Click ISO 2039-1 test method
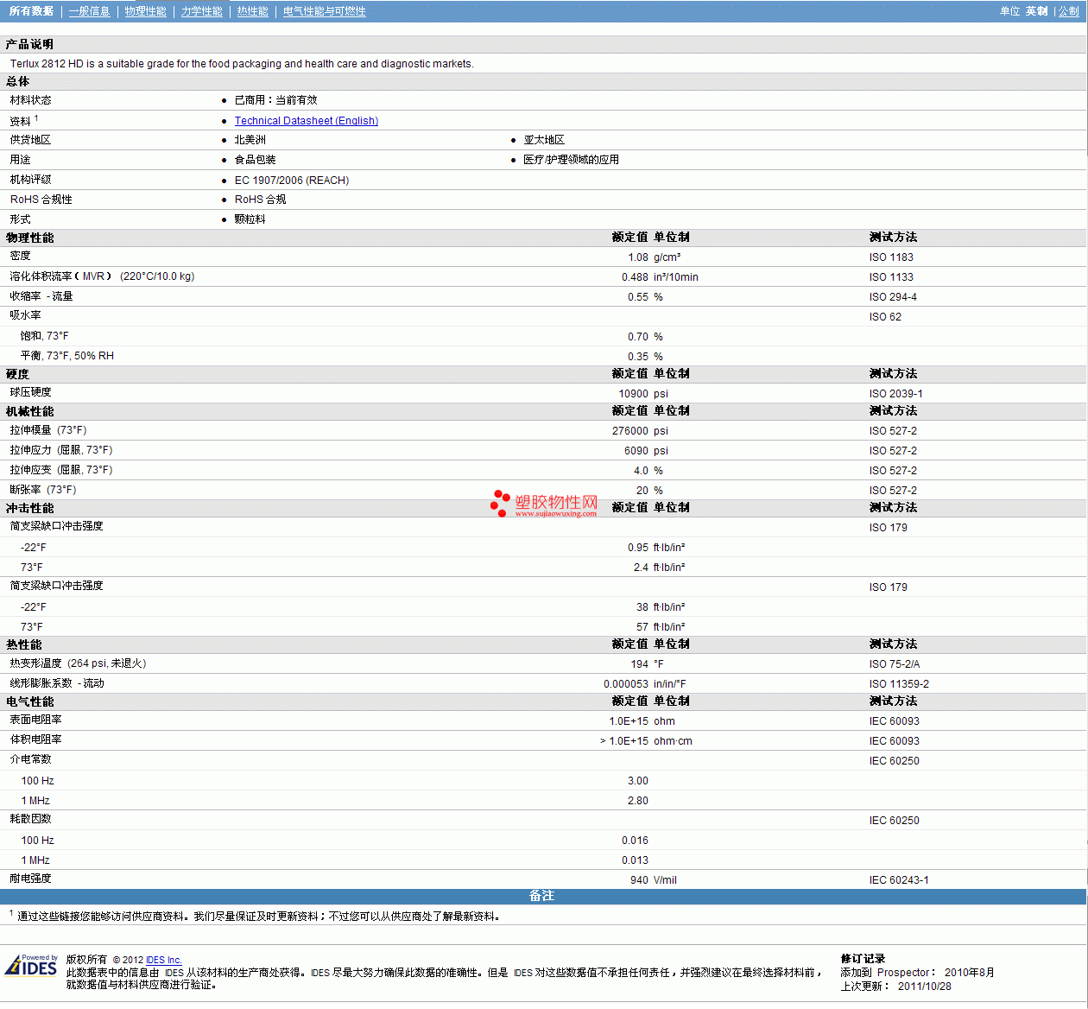The height and width of the screenshot is (1009, 1088). coord(895,394)
